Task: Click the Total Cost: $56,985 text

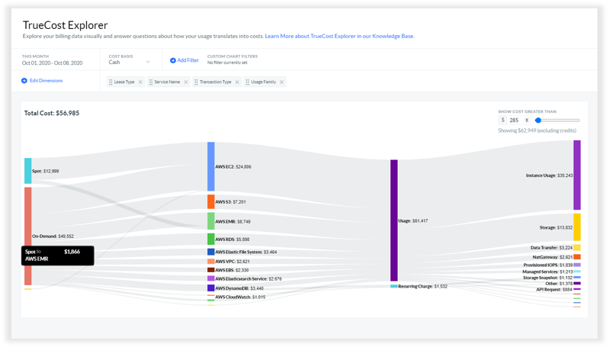Action: (x=52, y=113)
